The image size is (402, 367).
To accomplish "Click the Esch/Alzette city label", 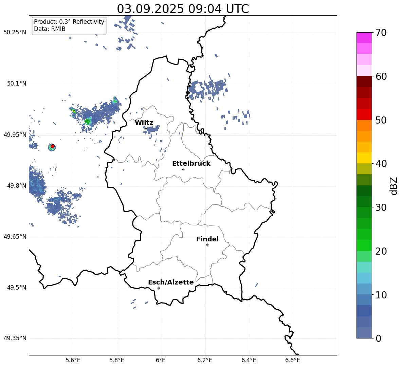I will [x=171, y=282].
